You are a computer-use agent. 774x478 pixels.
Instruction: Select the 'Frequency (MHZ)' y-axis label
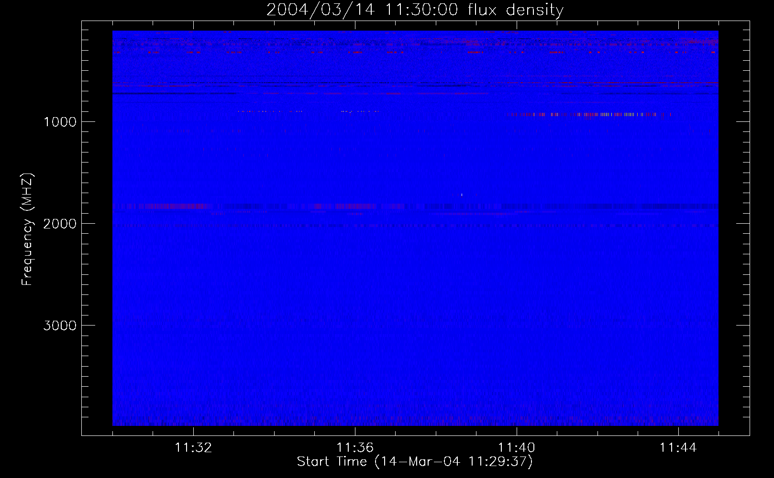(27, 229)
